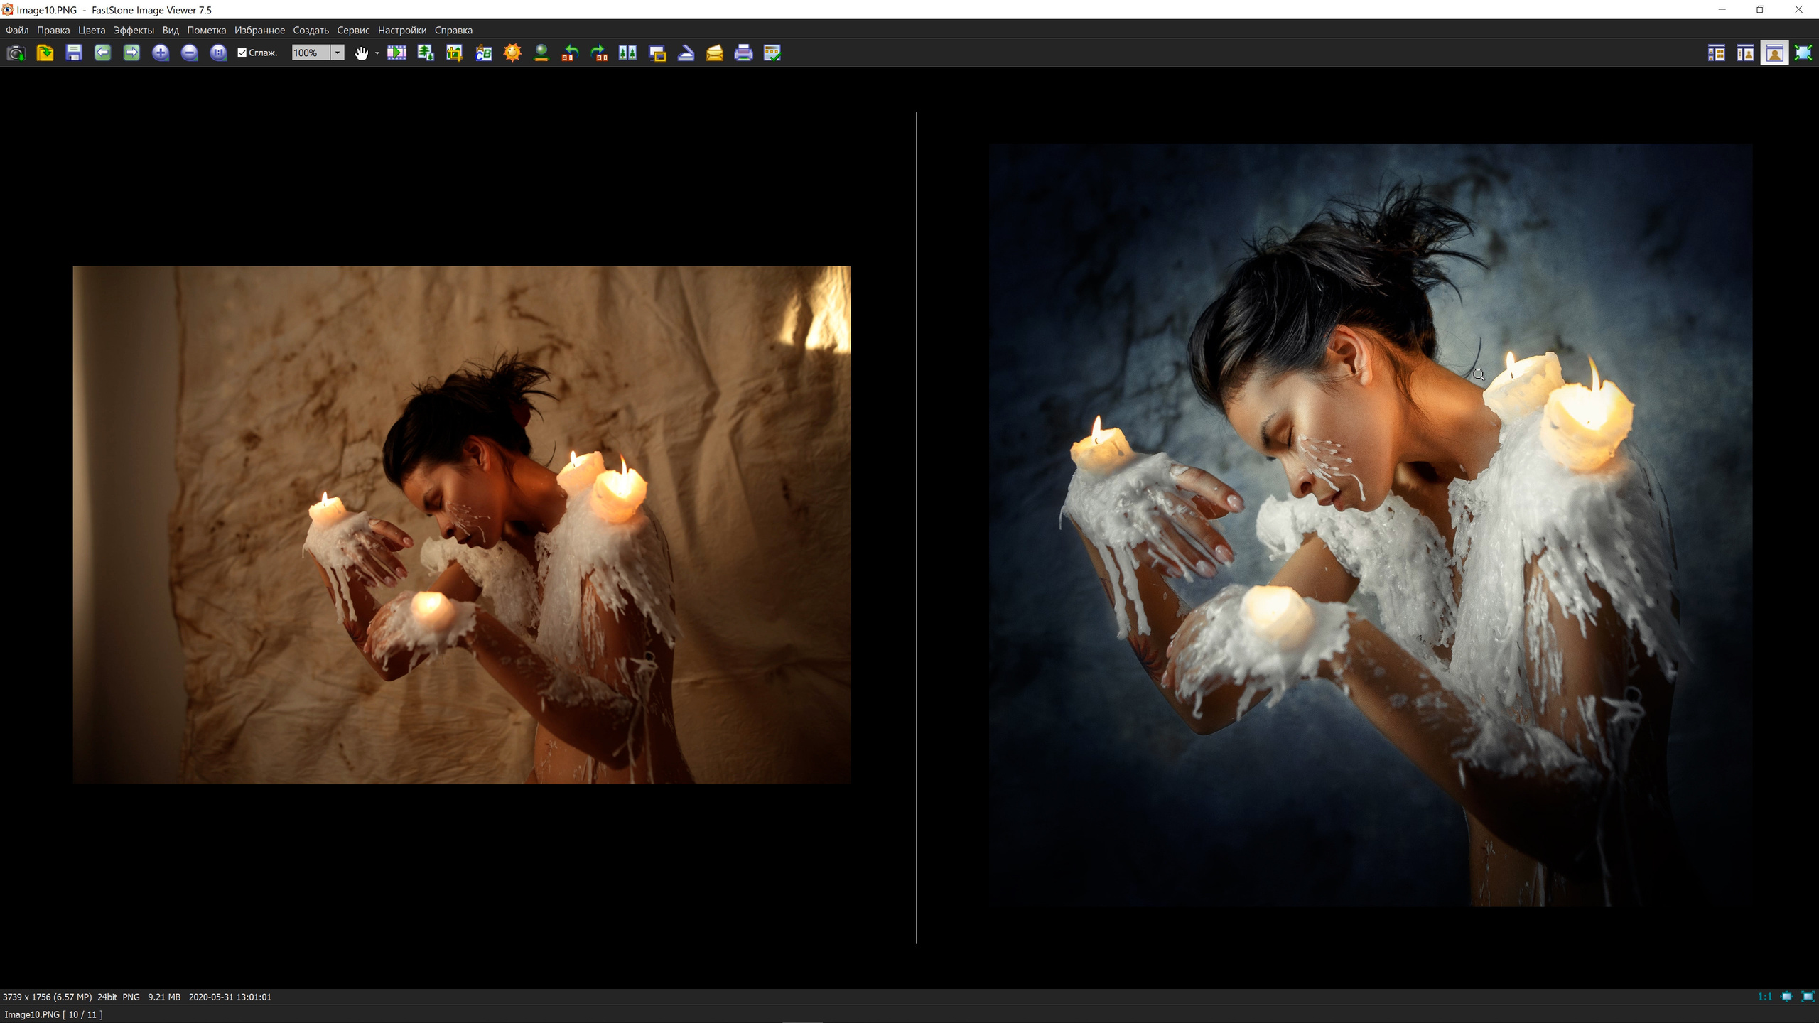Toggle the Сглаж. smoothing checkbox
This screenshot has width=1819, height=1023.
point(242,53)
